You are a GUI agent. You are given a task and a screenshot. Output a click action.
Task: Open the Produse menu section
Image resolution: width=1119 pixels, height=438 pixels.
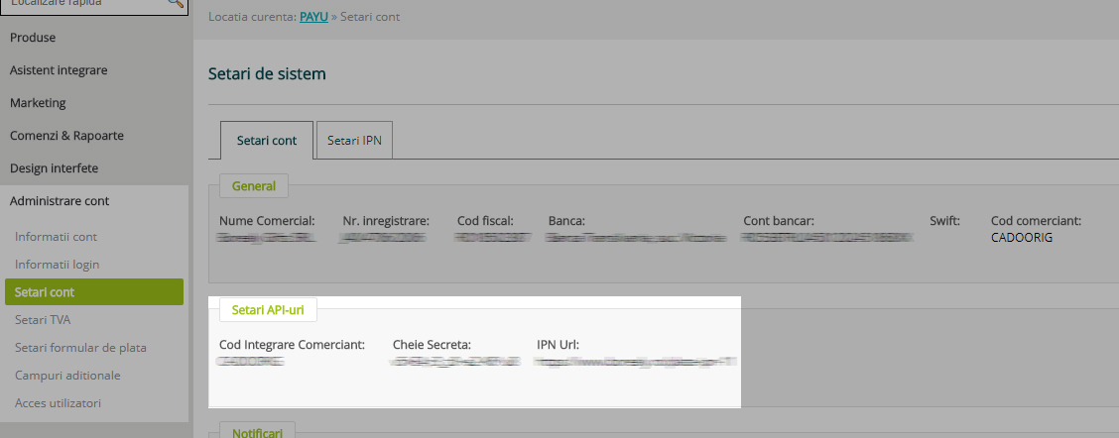(33, 38)
